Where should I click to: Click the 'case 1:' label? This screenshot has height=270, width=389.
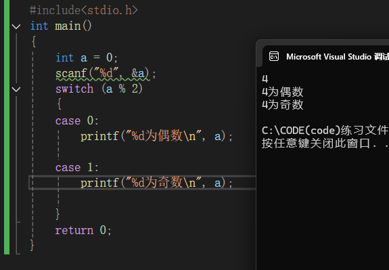tap(77, 168)
